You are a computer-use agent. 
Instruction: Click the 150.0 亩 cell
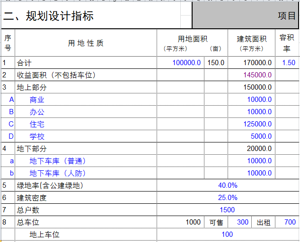pos(216,63)
